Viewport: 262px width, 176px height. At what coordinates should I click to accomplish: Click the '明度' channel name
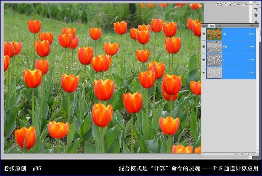tap(225, 47)
